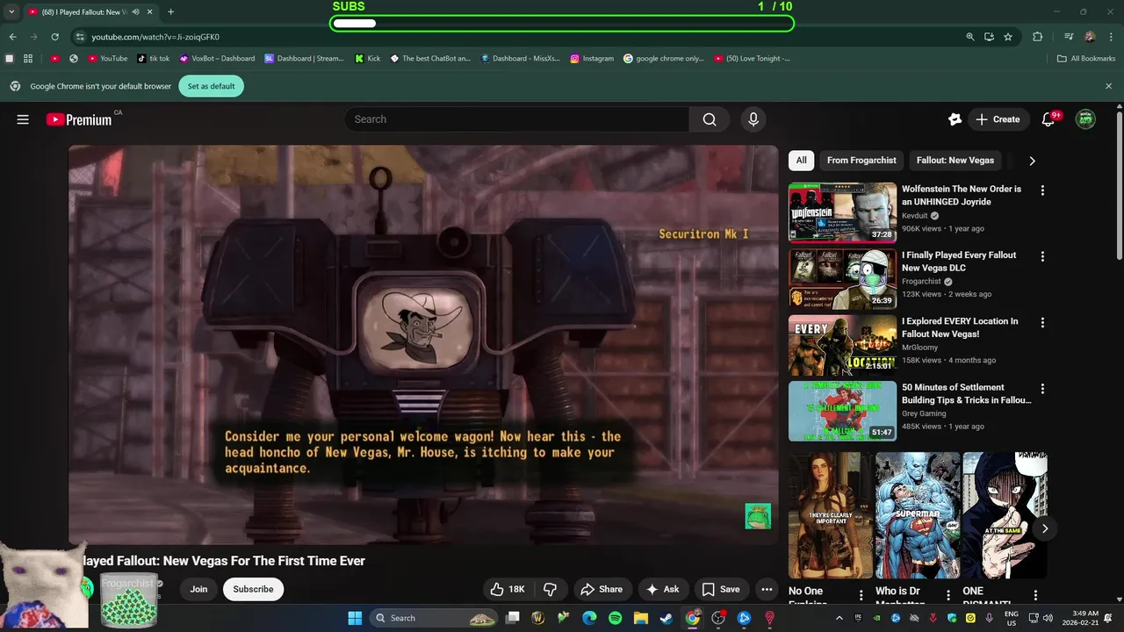1124x632 pixels.
Task: Share the video
Action: [x=602, y=589]
